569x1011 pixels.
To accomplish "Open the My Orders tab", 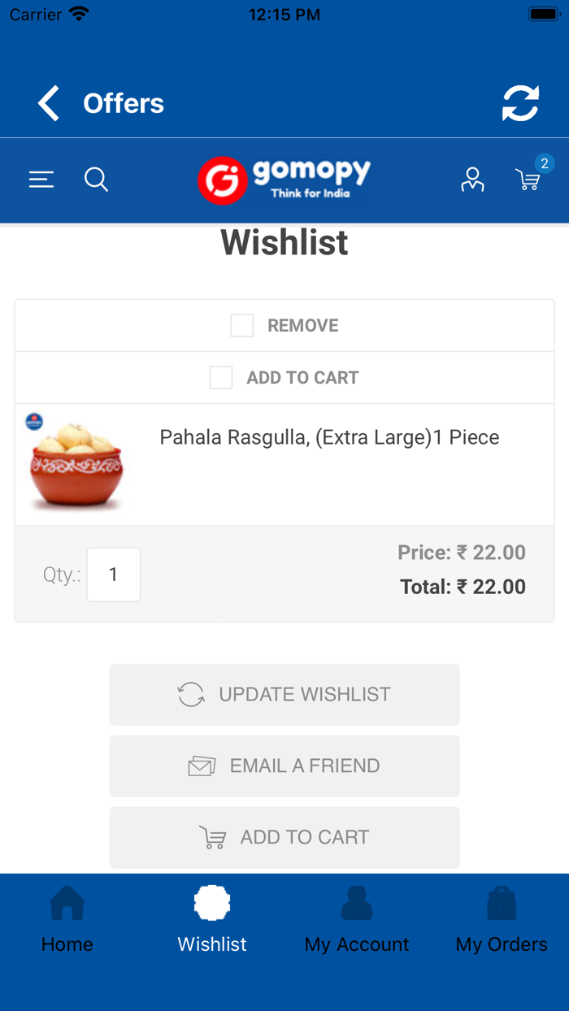I will click(x=502, y=920).
